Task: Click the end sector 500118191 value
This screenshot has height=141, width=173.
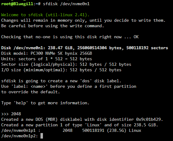Action: (93, 130)
